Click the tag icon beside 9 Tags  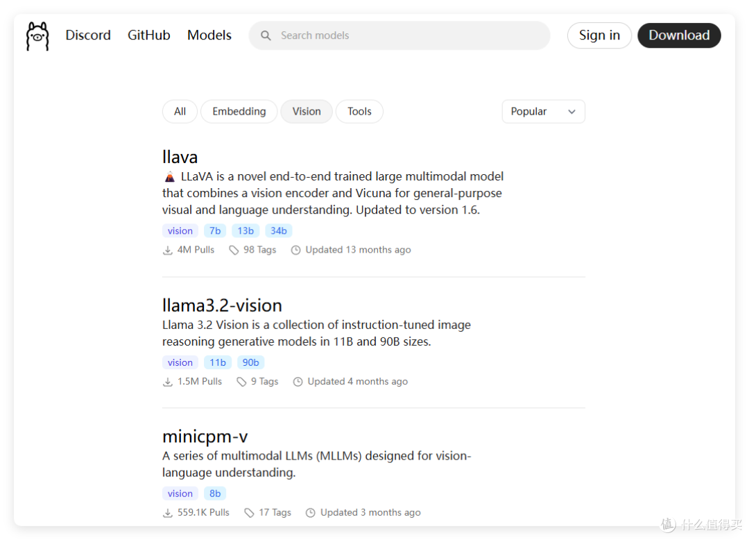pos(241,382)
